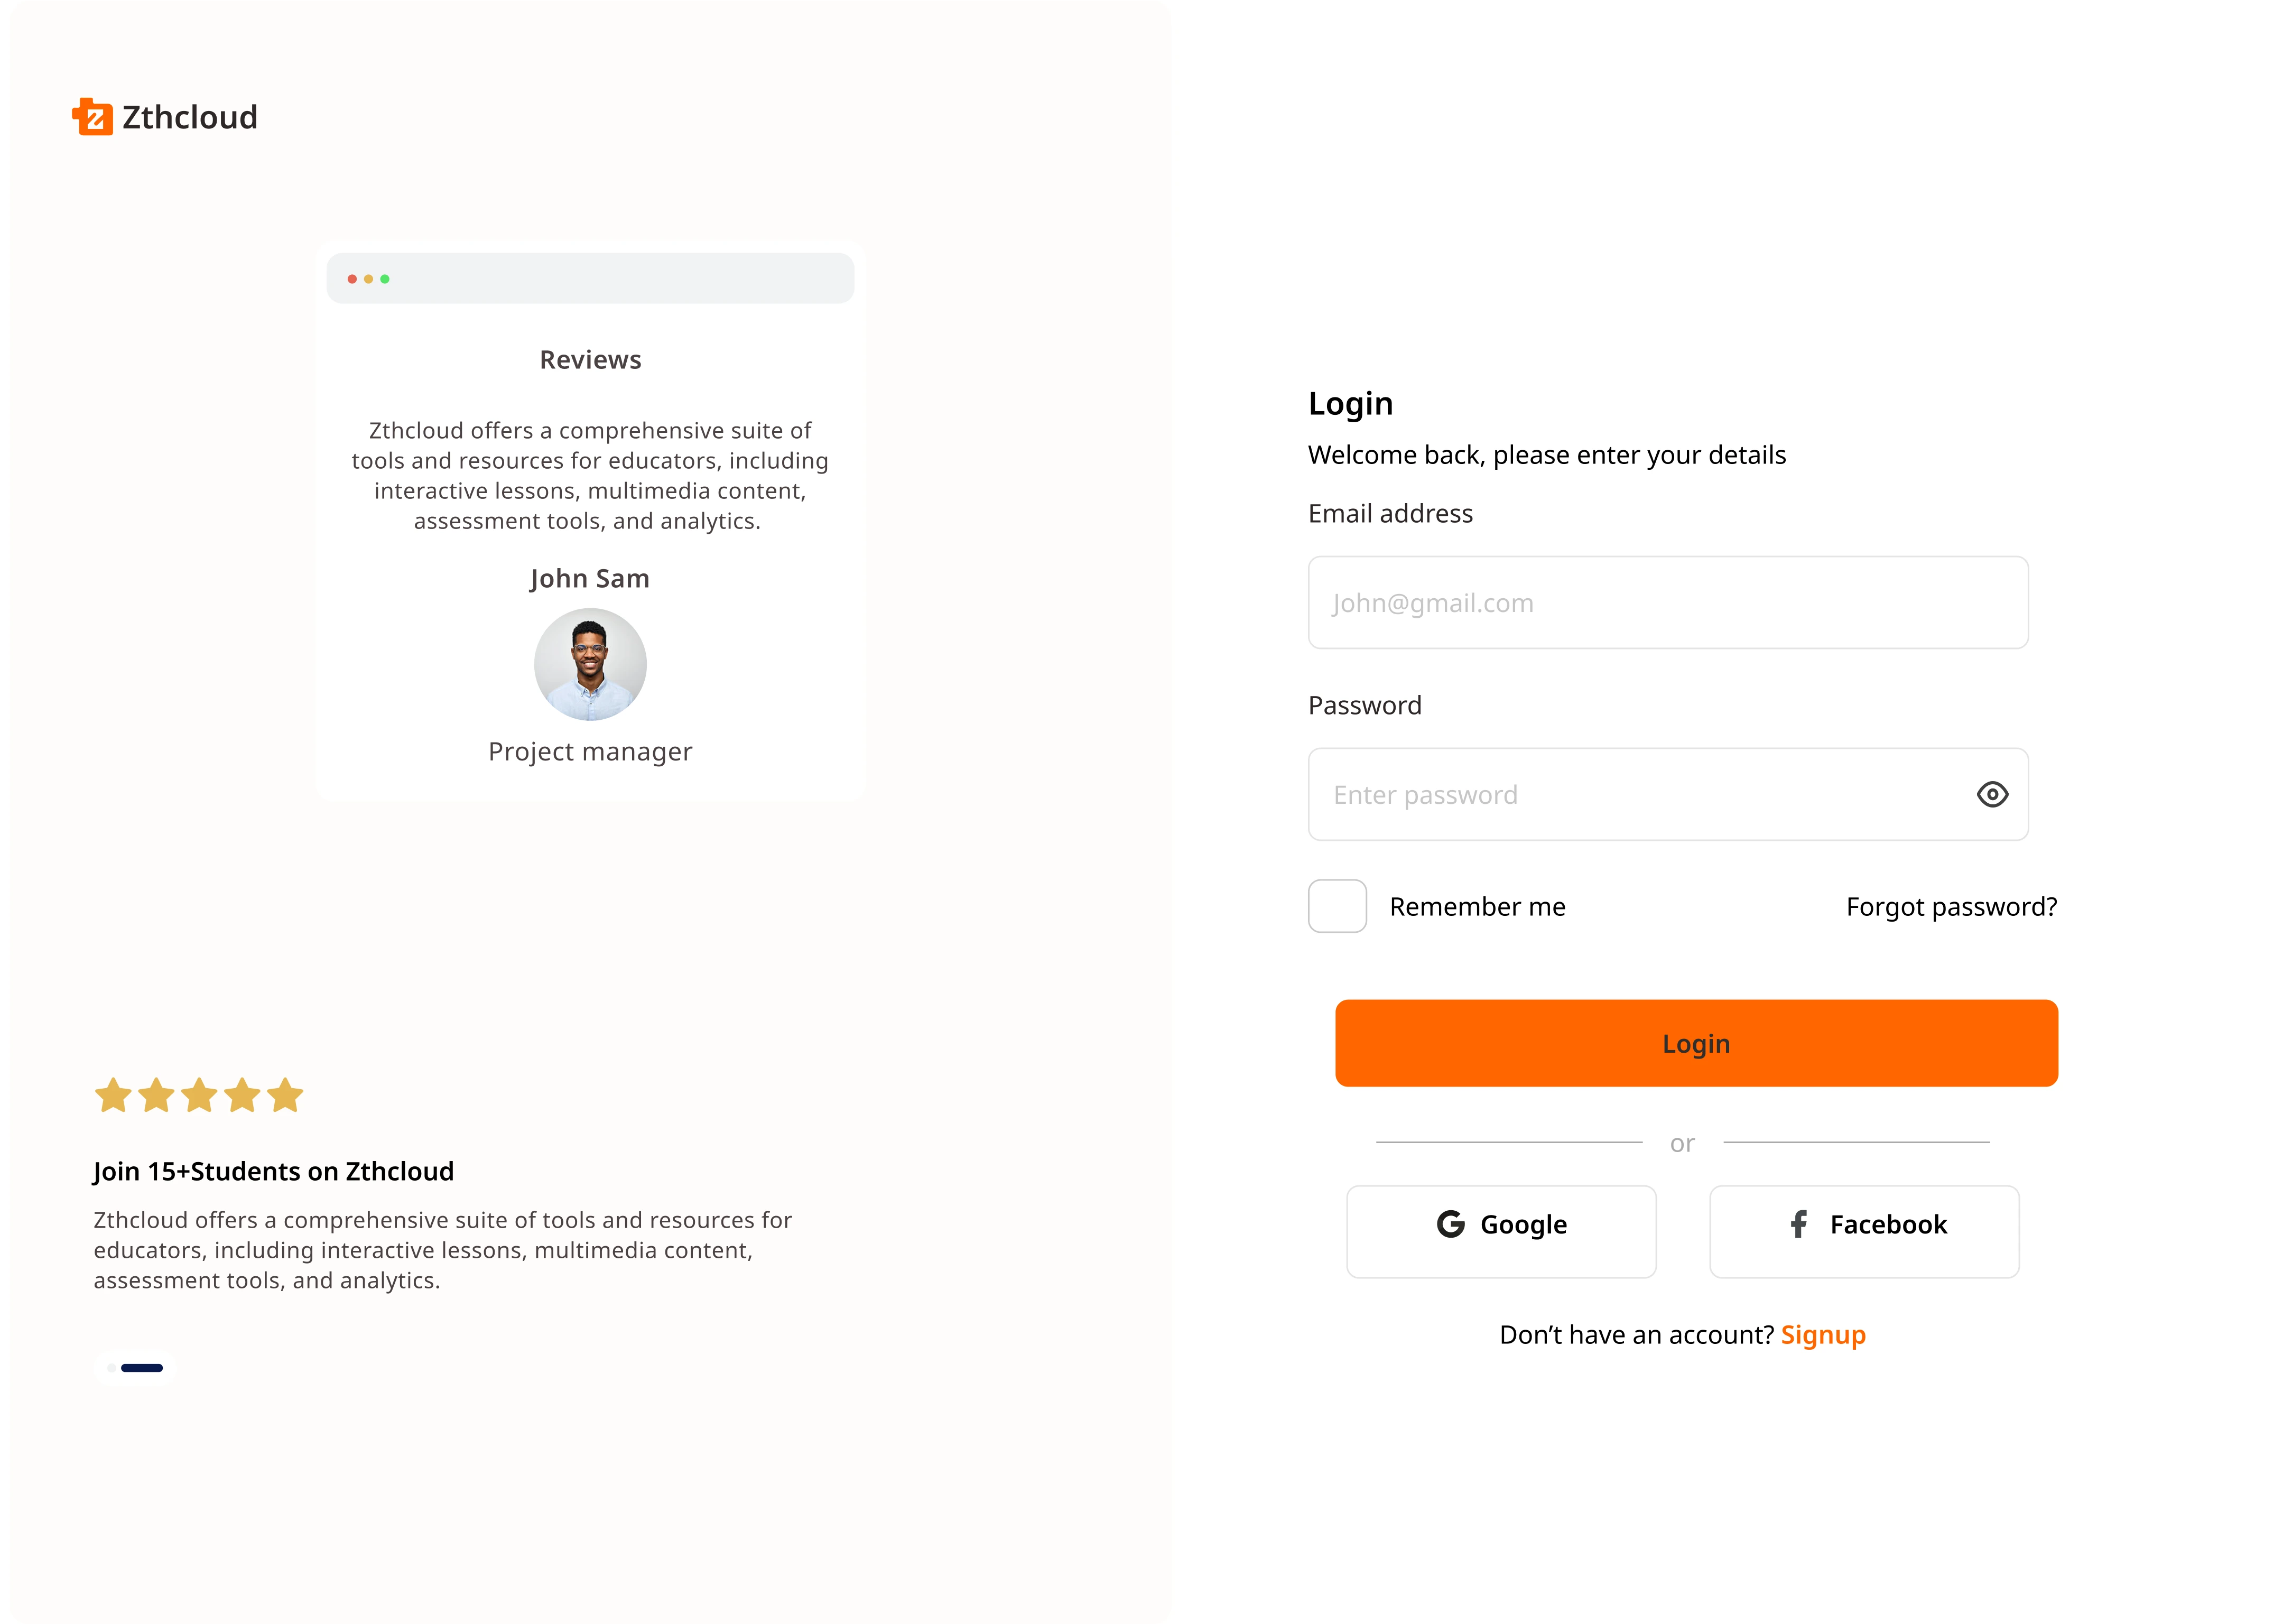Check the Remember me checkbox
Image resolution: width=2283 pixels, height=1624 pixels.
click(x=1337, y=906)
